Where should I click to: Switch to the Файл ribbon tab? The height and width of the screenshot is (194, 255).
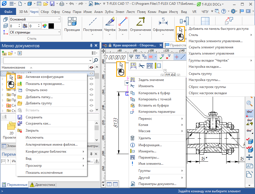click(x=8, y=12)
